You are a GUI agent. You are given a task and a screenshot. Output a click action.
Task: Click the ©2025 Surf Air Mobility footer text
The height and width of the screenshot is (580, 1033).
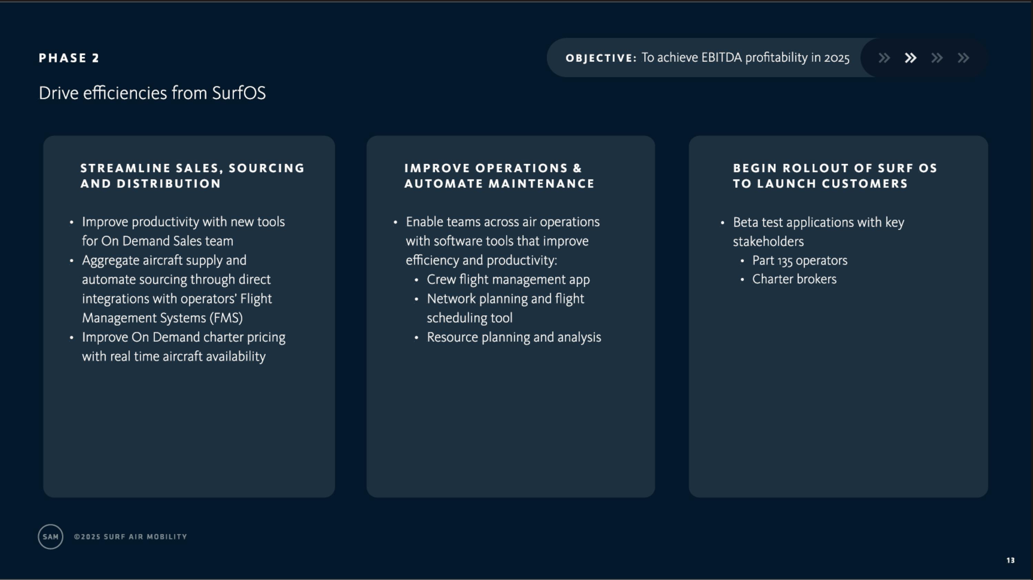pos(130,537)
